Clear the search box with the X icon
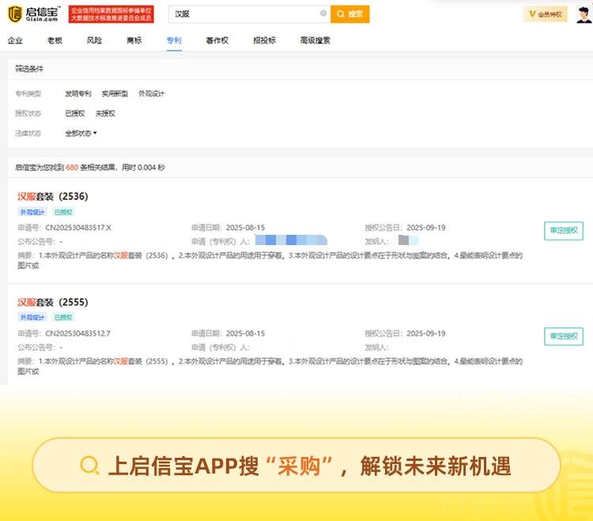Screen dimensions: 593x521 click(x=323, y=13)
